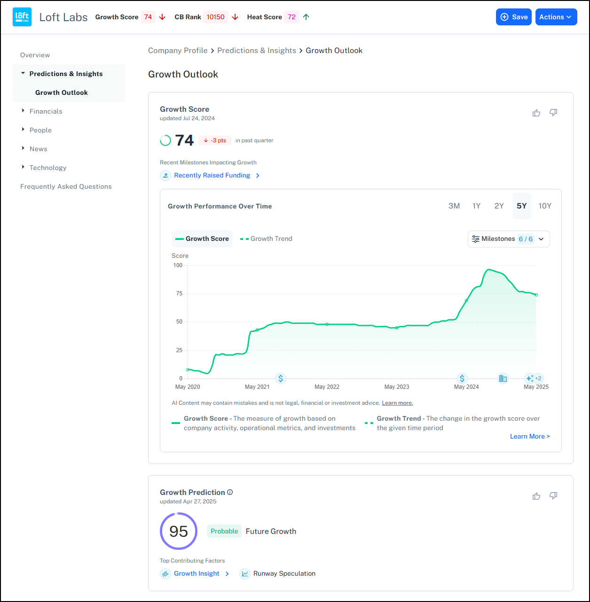Select the 10Y time range tab
Viewport: 590px width, 602px height.
[545, 206]
